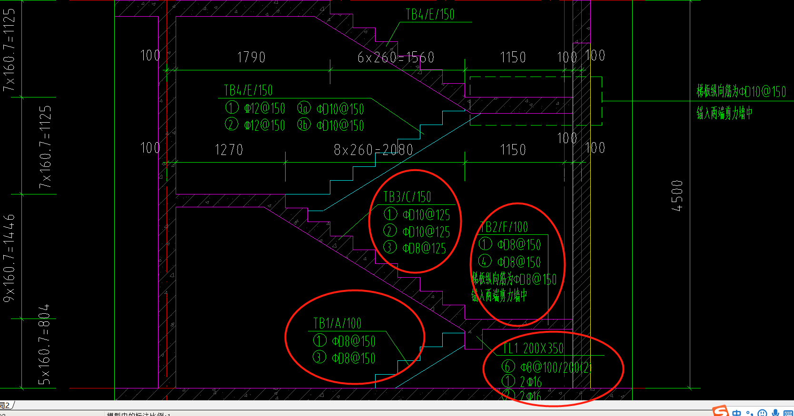The height and width of the screenshot is (416, 794).
Task: Click the 3b ΦD10@150 rebar annotation
Action: pos(331,126)
